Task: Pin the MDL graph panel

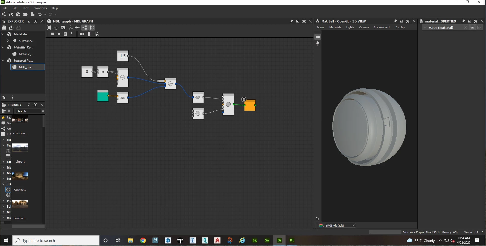Action: (x=291, y=21)
